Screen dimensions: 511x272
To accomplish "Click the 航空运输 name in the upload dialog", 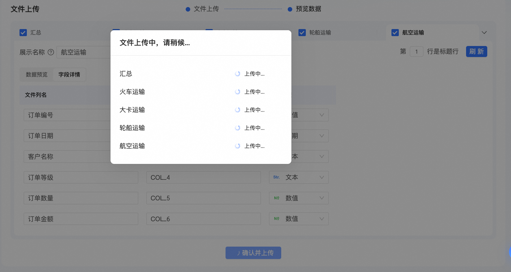I will pos(132,146).
